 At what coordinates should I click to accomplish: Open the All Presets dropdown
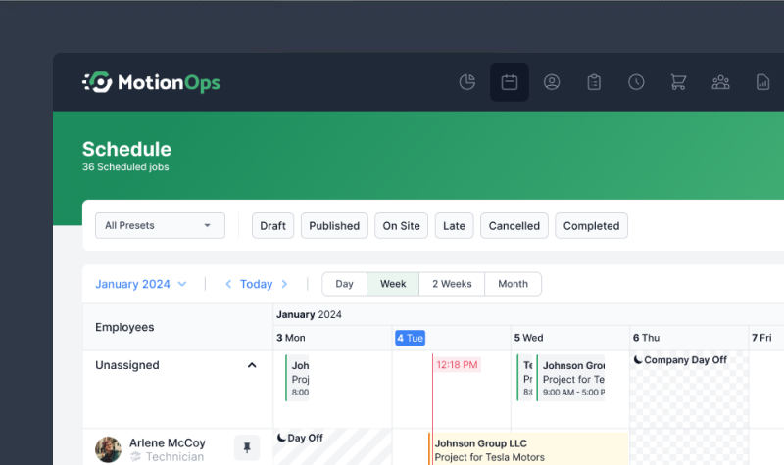coord(160,226)
